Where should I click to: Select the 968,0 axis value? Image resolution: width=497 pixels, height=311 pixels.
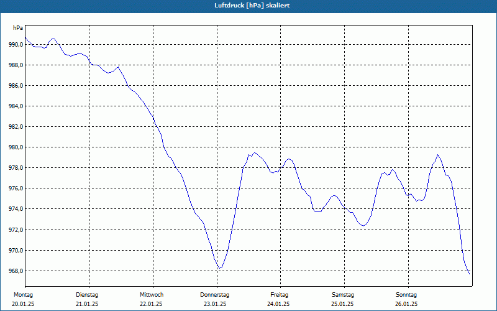tap(16, 271)
